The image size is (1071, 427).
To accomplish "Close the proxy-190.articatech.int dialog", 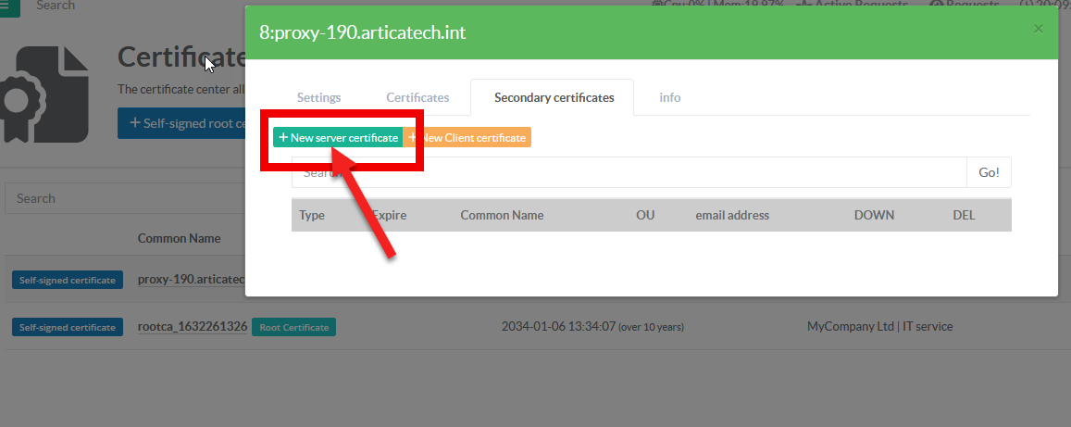I will click(x=1038, y=29).
